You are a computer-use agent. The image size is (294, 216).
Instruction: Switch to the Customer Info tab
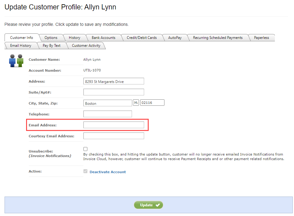(22, 38)
